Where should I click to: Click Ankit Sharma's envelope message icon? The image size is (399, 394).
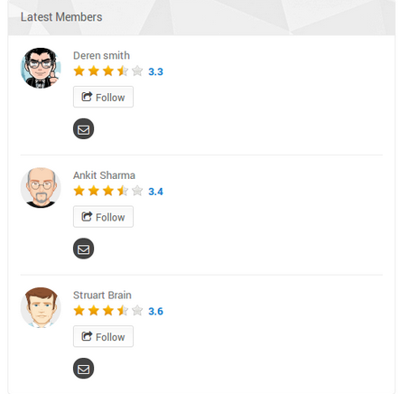click(83, 249)
